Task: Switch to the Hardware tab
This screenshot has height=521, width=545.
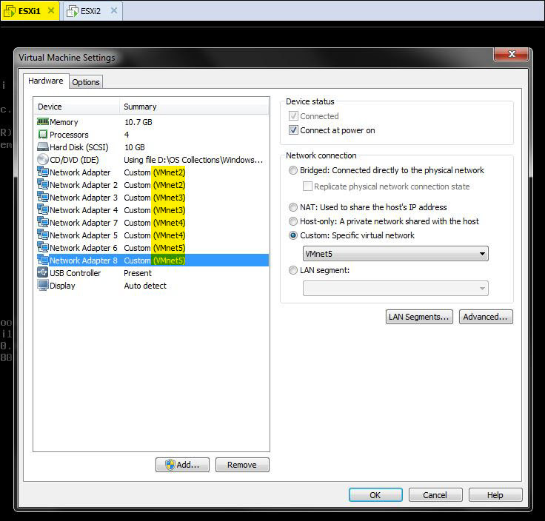Action: pos(46,81)
